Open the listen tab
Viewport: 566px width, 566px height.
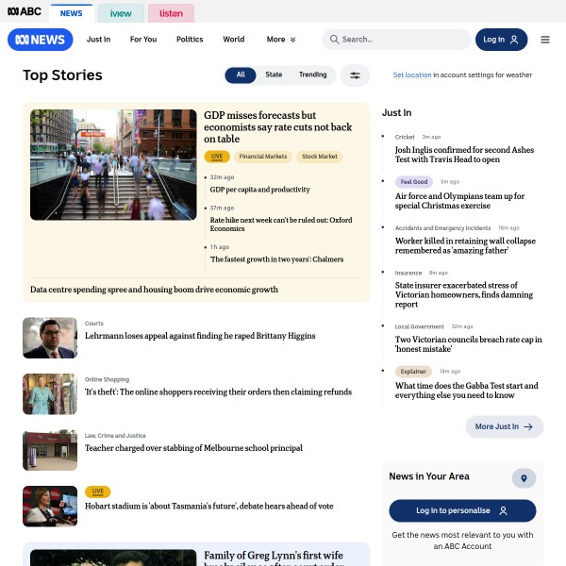click(171, 13)
